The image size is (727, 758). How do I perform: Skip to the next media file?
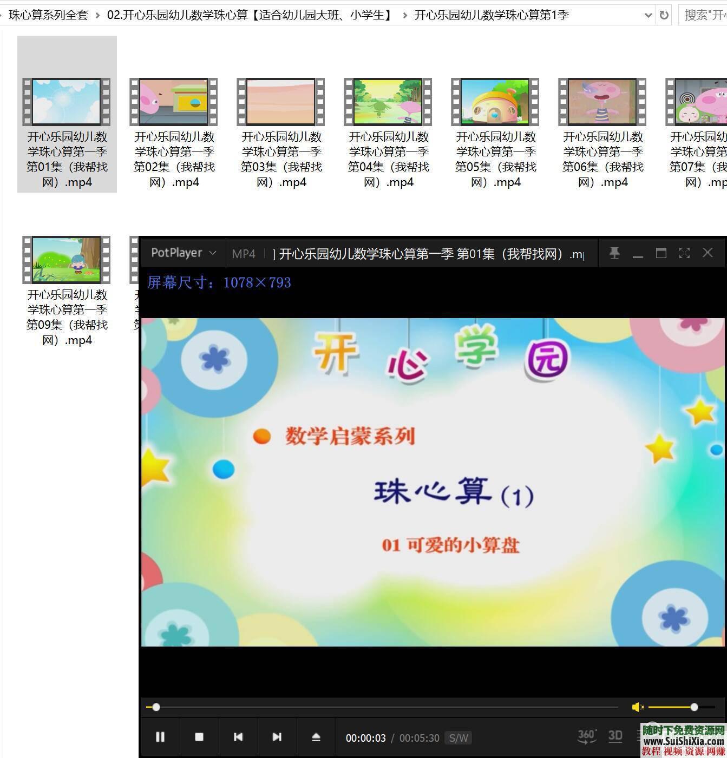point(277,737)
